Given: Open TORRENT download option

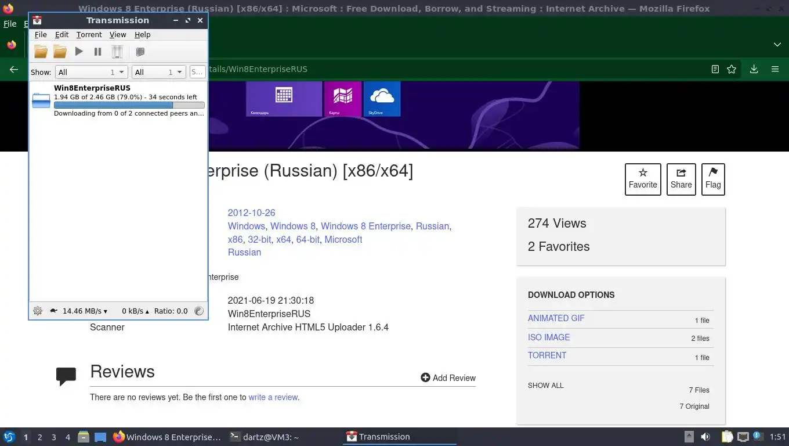Looking at the screenshot, I should pos(547,355).
